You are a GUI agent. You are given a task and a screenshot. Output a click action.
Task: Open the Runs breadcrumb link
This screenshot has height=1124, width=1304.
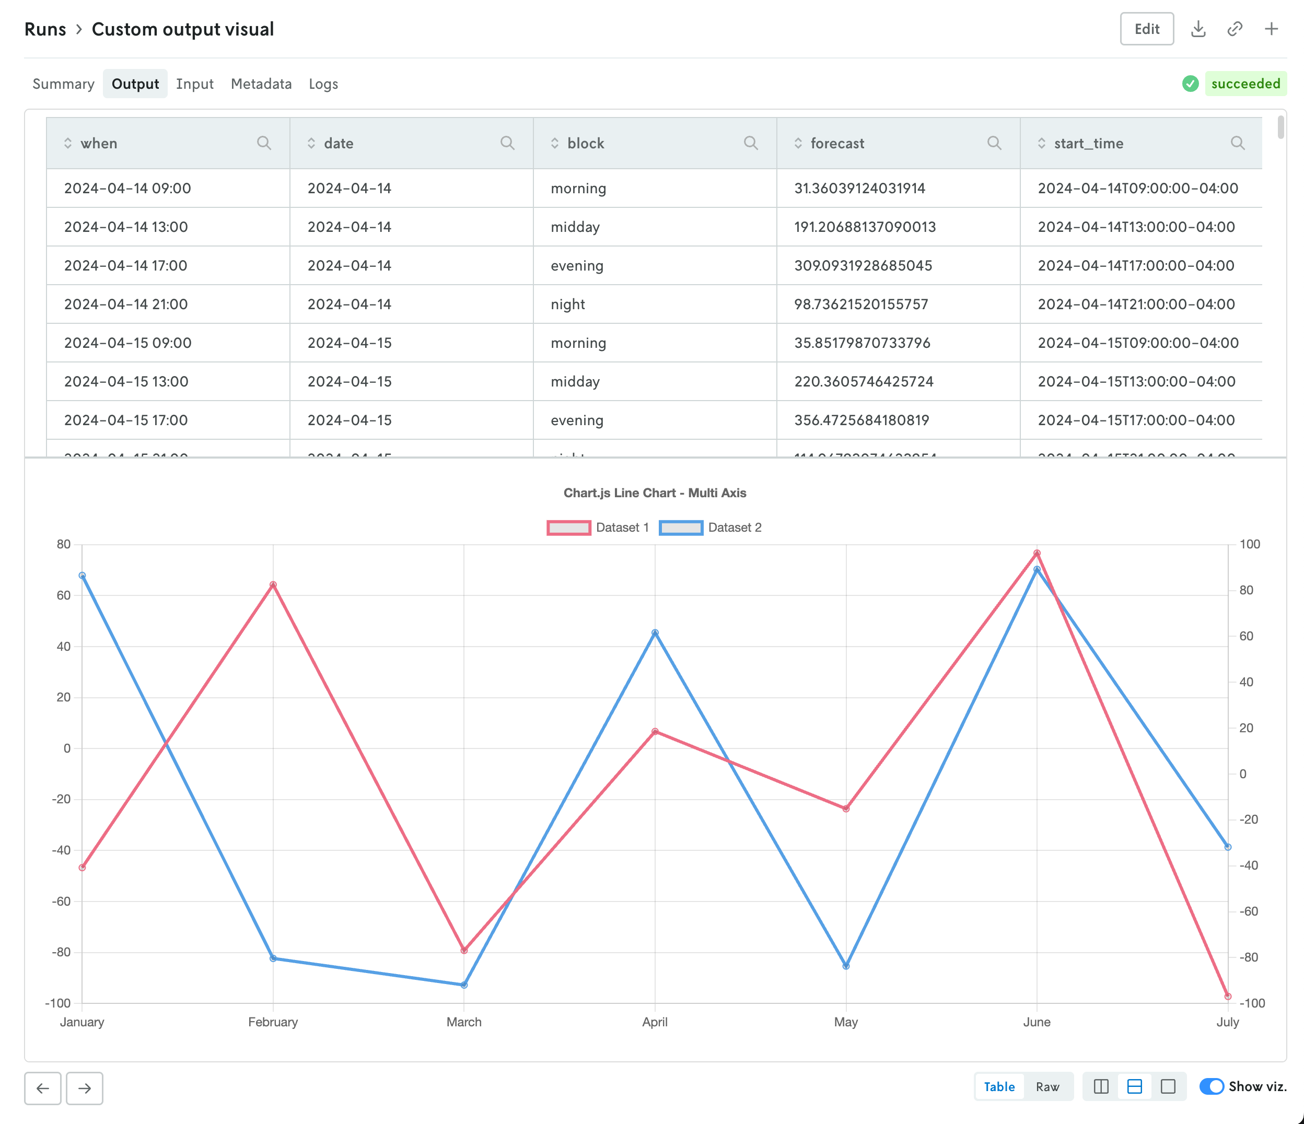(x=45, y=28)
